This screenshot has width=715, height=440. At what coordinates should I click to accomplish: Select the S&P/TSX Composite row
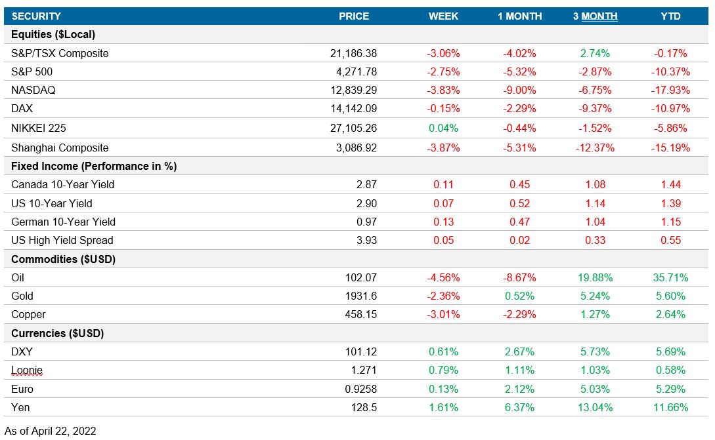click(60, 53)
